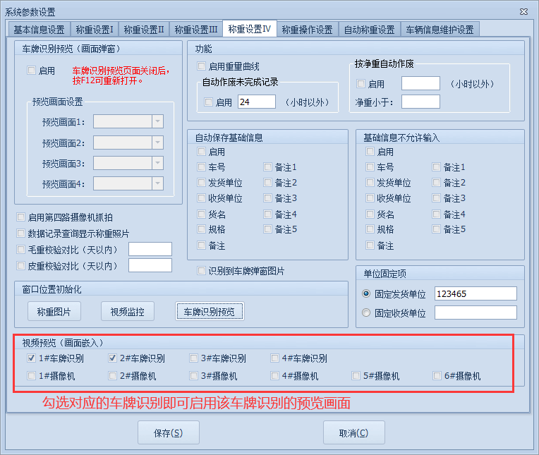Expand the 预览画面1 dropdown
The height and width of the screenshot is (455, 539).
point(157,121)
